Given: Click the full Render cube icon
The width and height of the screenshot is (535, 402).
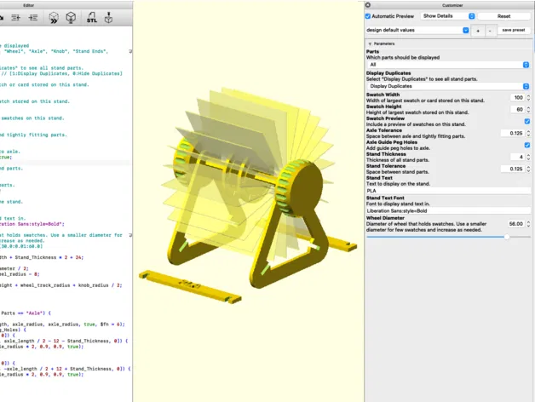Looking at the screenshot, I should click(71, 16).
